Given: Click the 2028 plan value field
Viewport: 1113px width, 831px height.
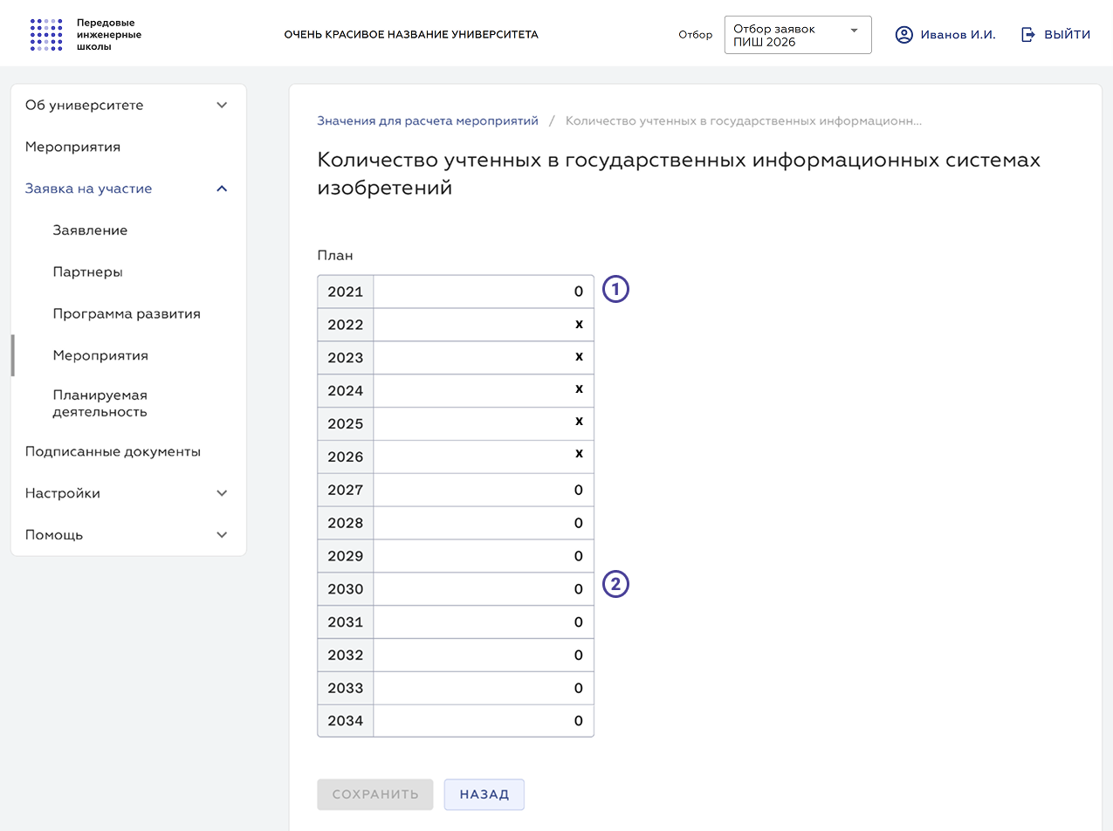Looking at the screenshot, I should point(484,523).
